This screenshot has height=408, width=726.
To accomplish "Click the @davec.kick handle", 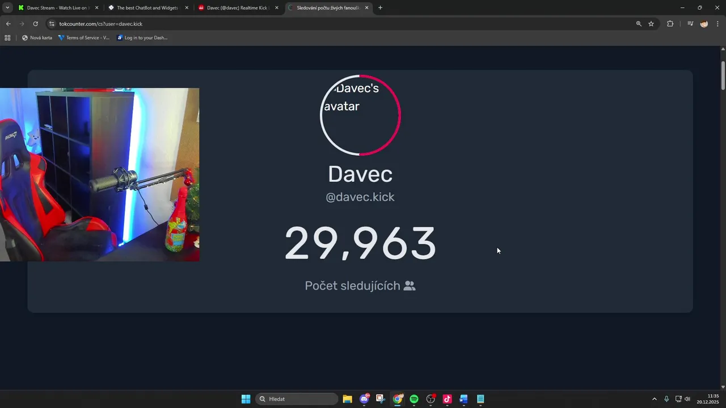I will [x=360, y=197].
